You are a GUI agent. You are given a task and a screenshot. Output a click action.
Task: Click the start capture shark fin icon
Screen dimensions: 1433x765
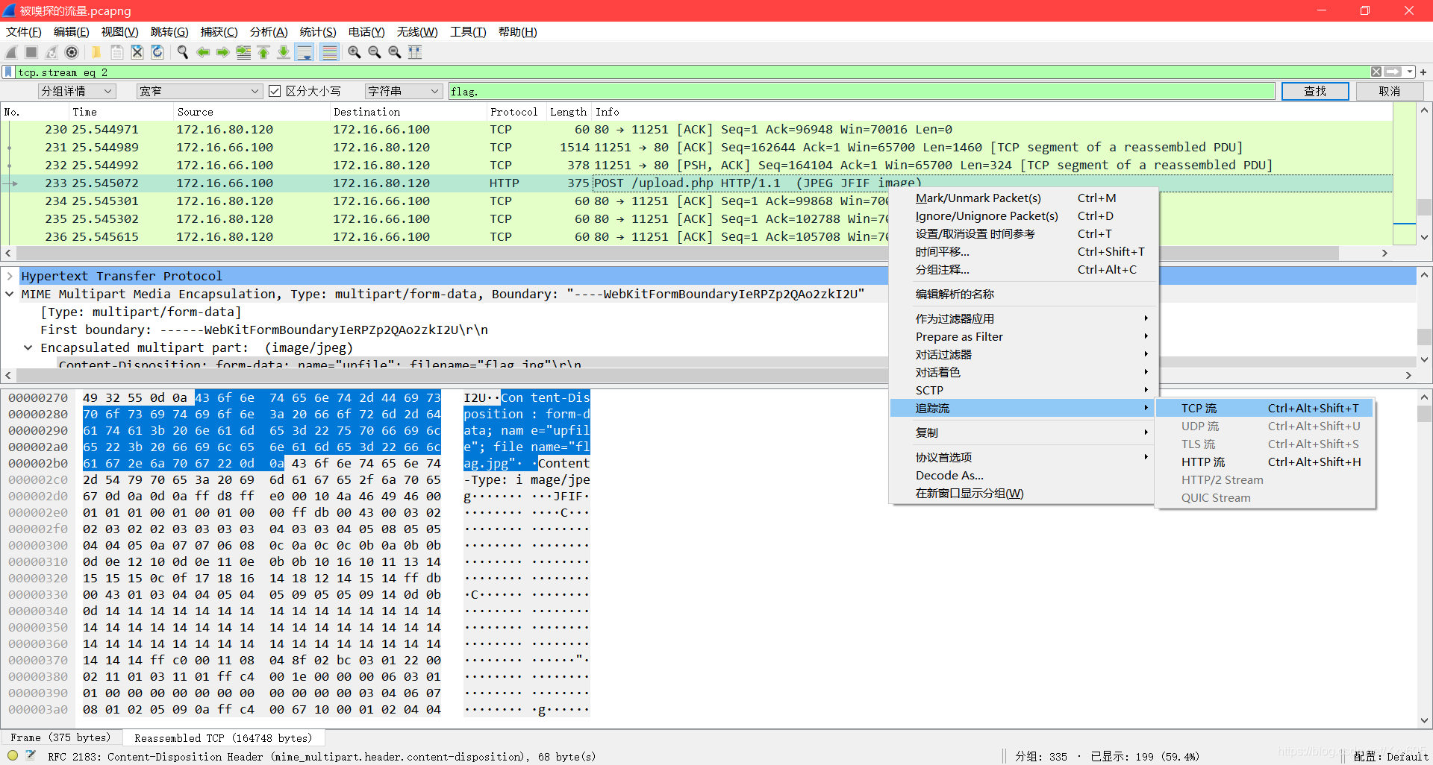click(x=11, y=52)
